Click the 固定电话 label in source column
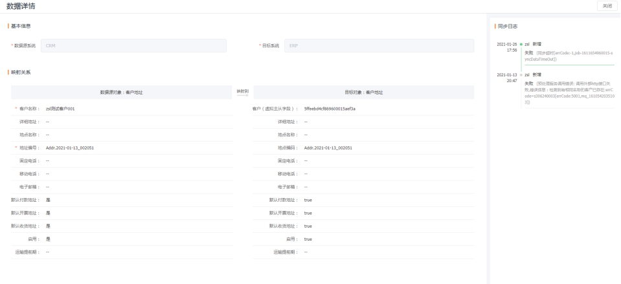Image resolution: width=621 pixels, height=284 pixels. pos(29,161)
